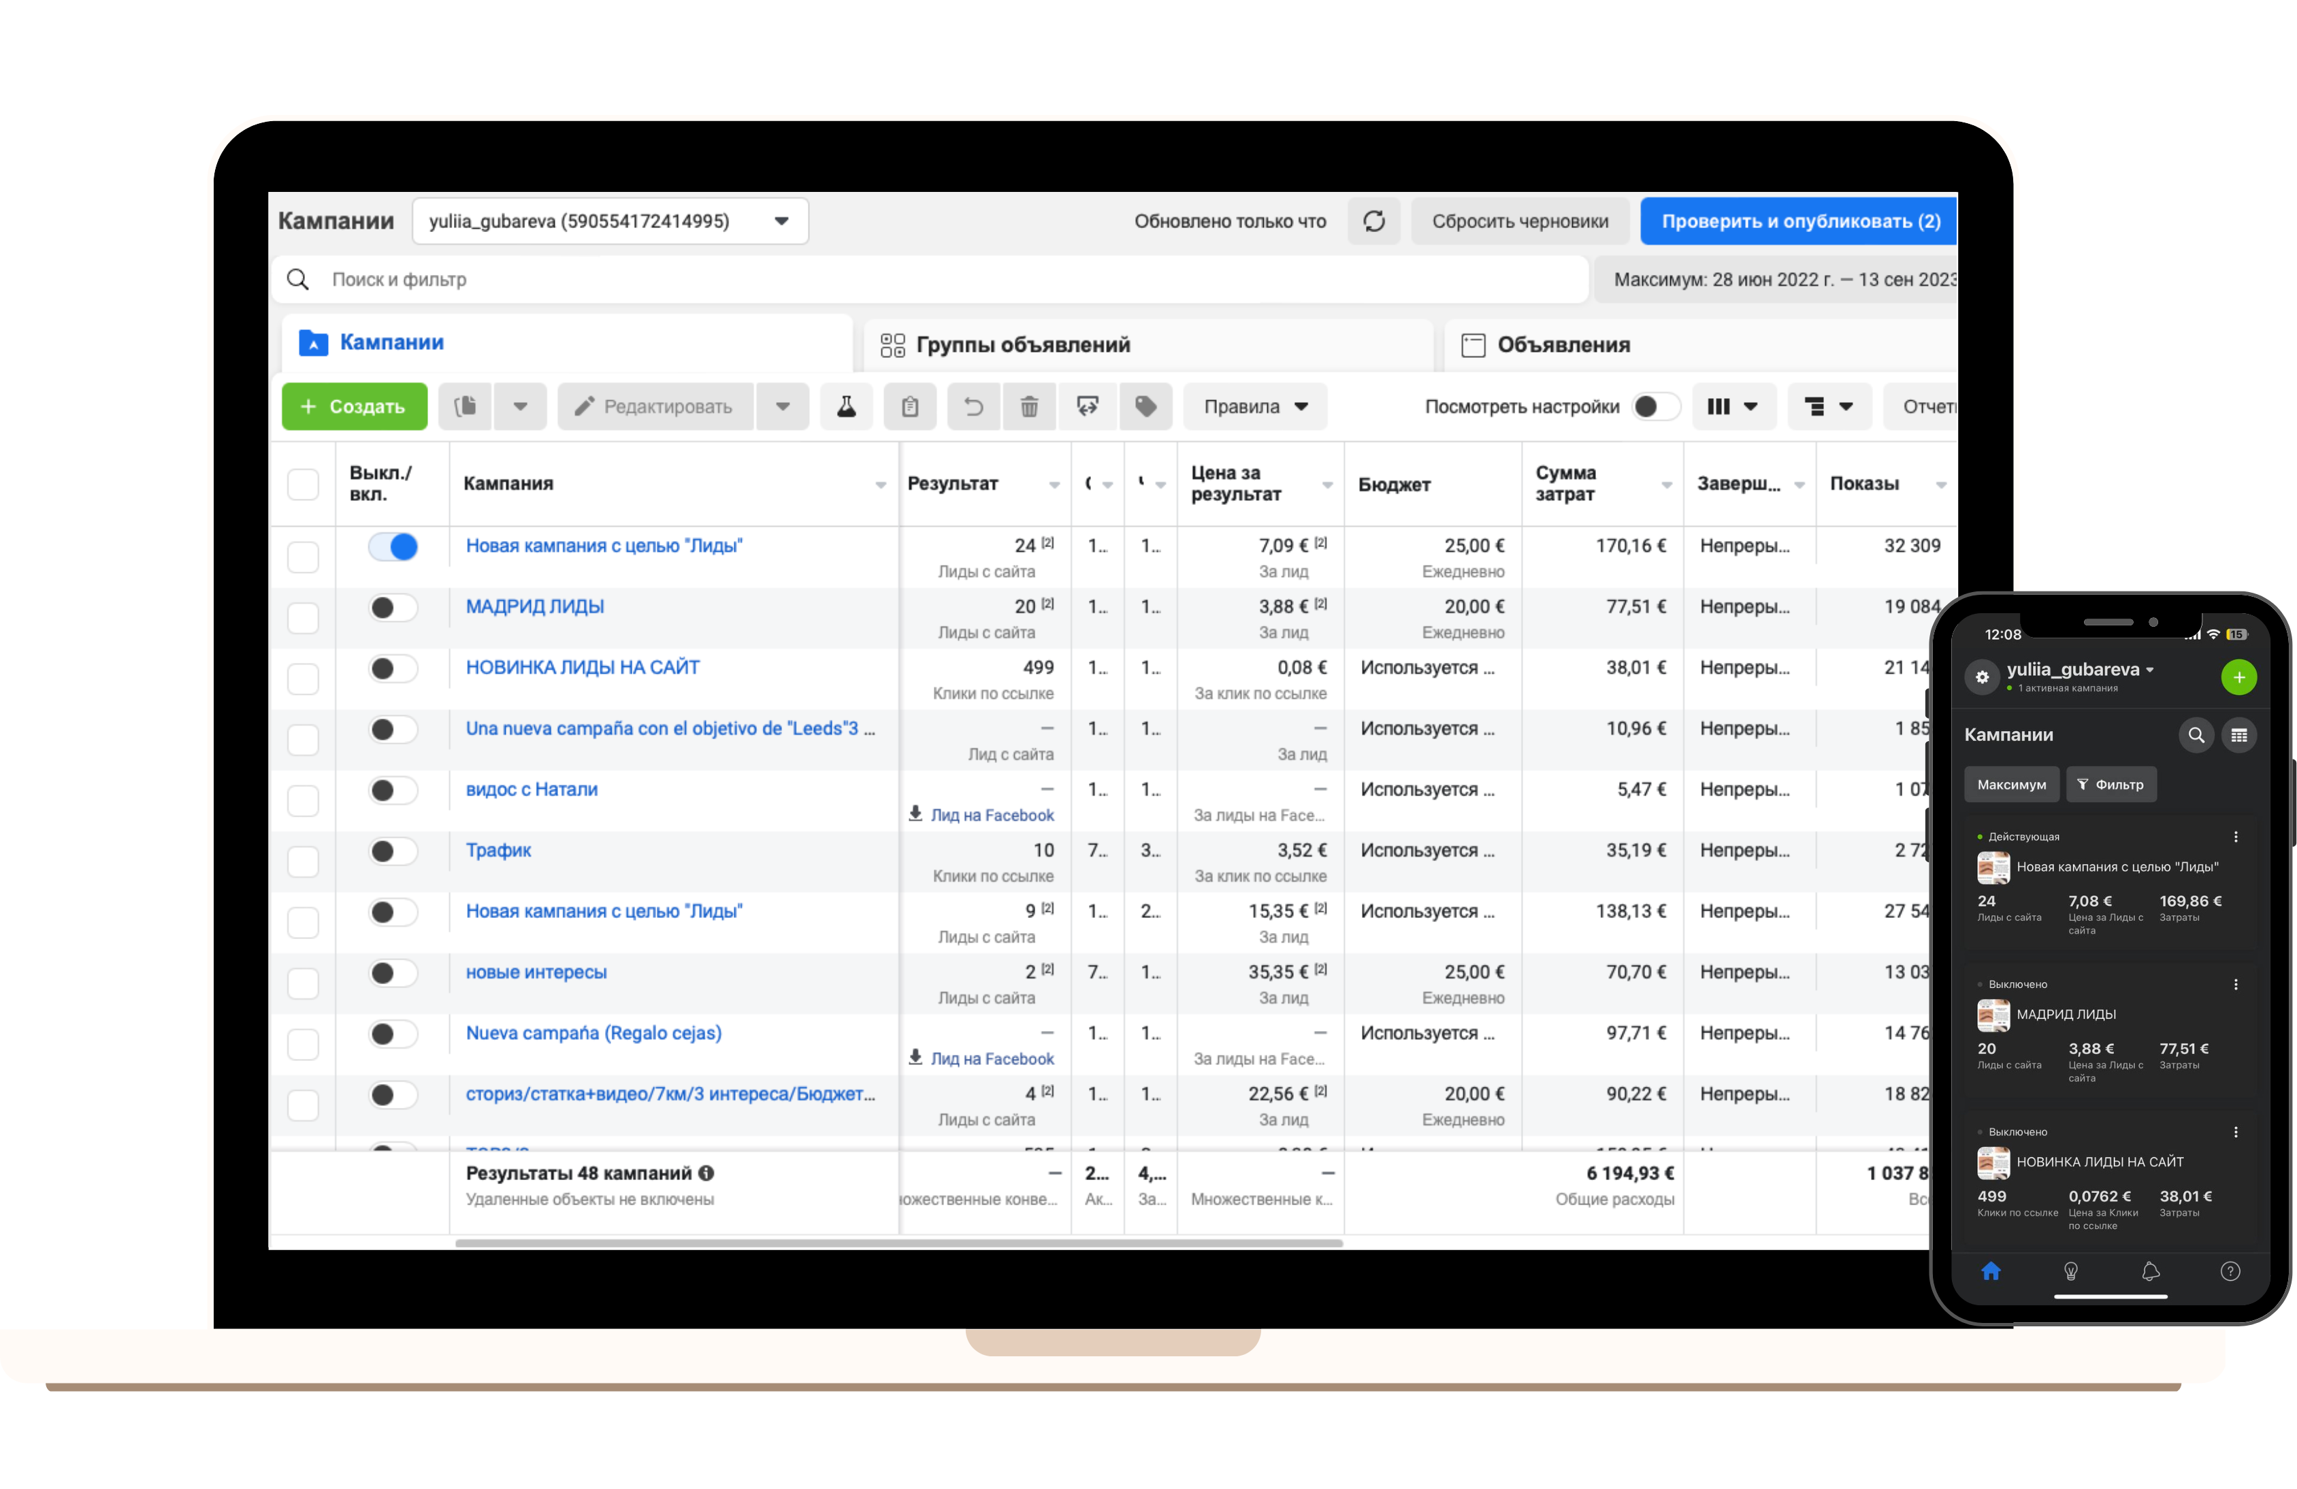Switch to the Объявления tab

(1563, 344)
